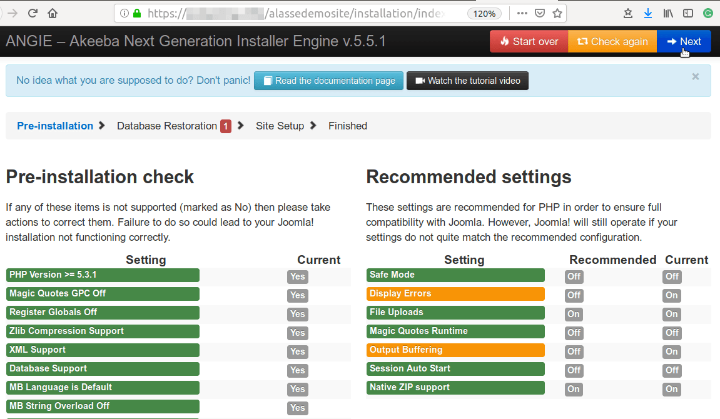This screenshot has width=720, height=419.
Task: Click the 'PHP Version >= 5.3.1' setting label
Action: (103, 275)
